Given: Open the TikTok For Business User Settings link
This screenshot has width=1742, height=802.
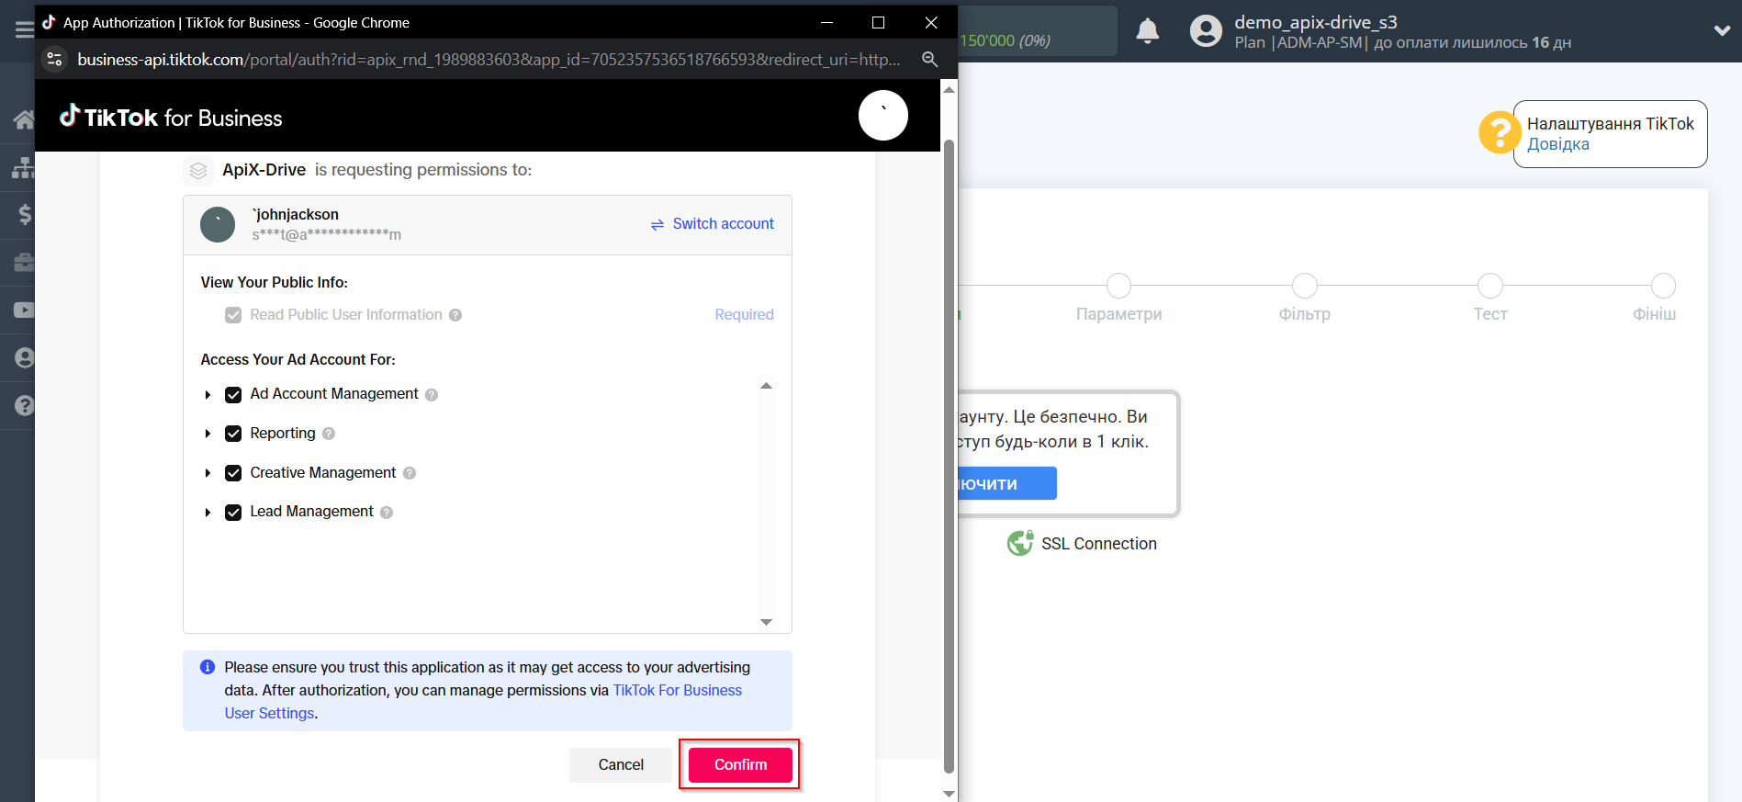Looking at the screenshot, I should coord(483,702).
